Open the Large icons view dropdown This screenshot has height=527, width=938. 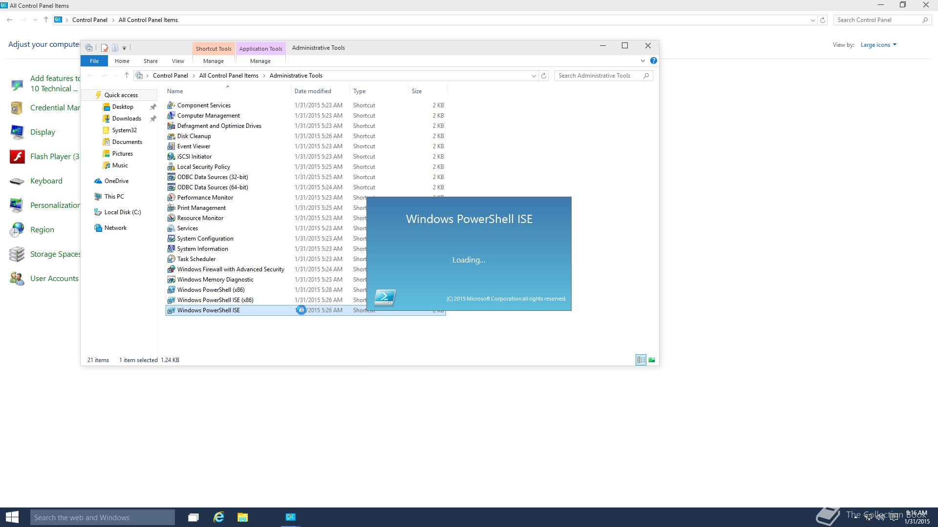click(x=878, y=45)
